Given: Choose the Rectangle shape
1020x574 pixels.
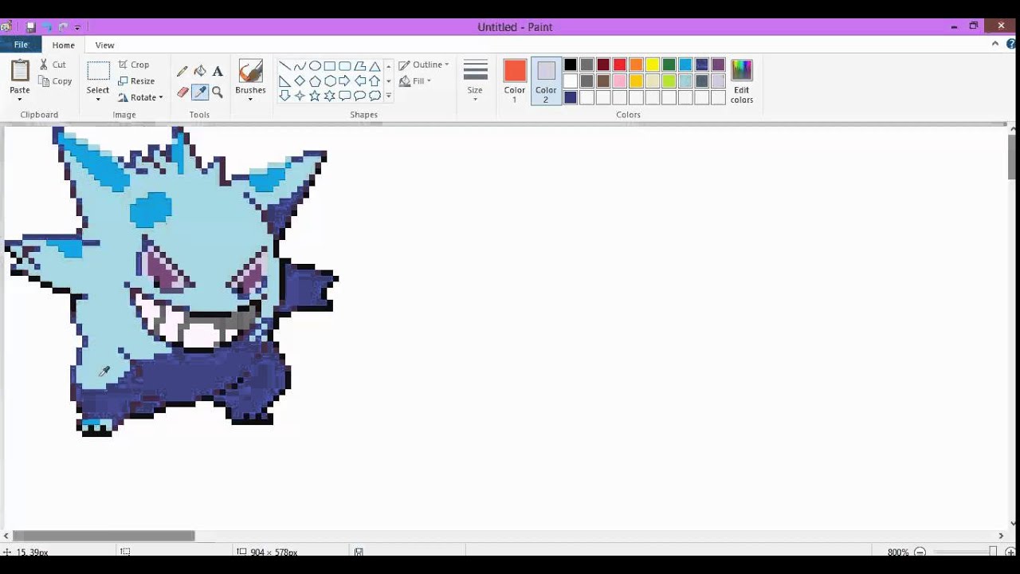Looking at the screenshot, I should (x=330, y=66).
